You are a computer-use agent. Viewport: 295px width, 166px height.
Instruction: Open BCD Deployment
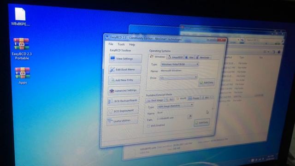tap(123, 111)
